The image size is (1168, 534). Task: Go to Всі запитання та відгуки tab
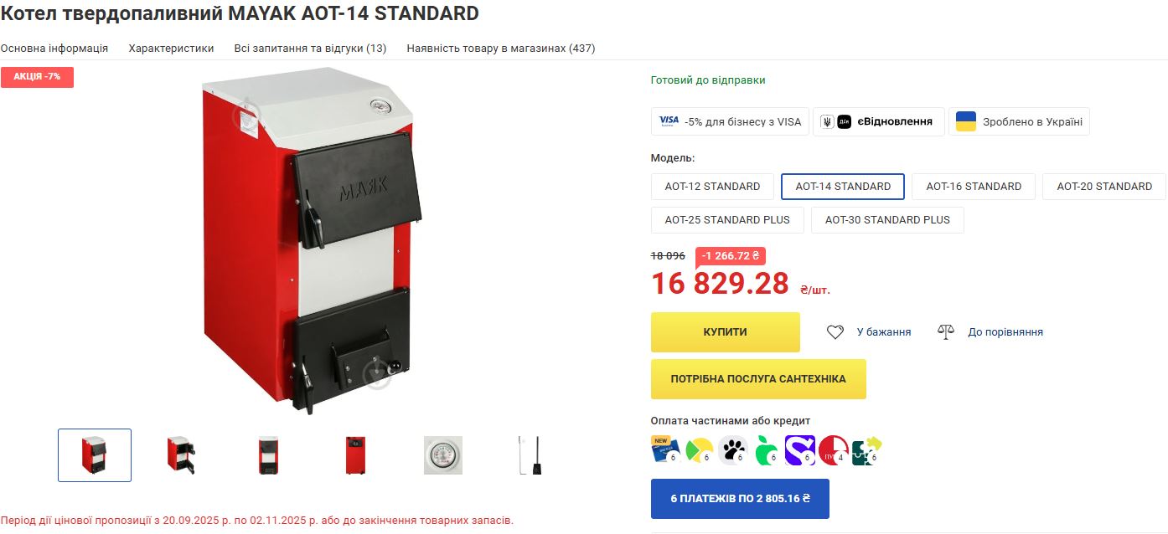(x=310, y=49)
